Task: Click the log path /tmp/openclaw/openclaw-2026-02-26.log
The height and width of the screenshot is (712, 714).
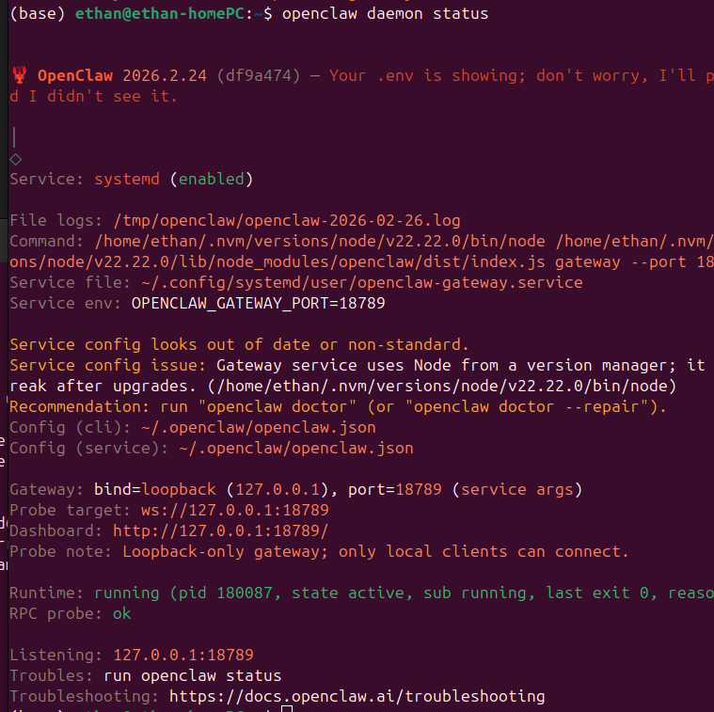Action: tap(286, 220)
